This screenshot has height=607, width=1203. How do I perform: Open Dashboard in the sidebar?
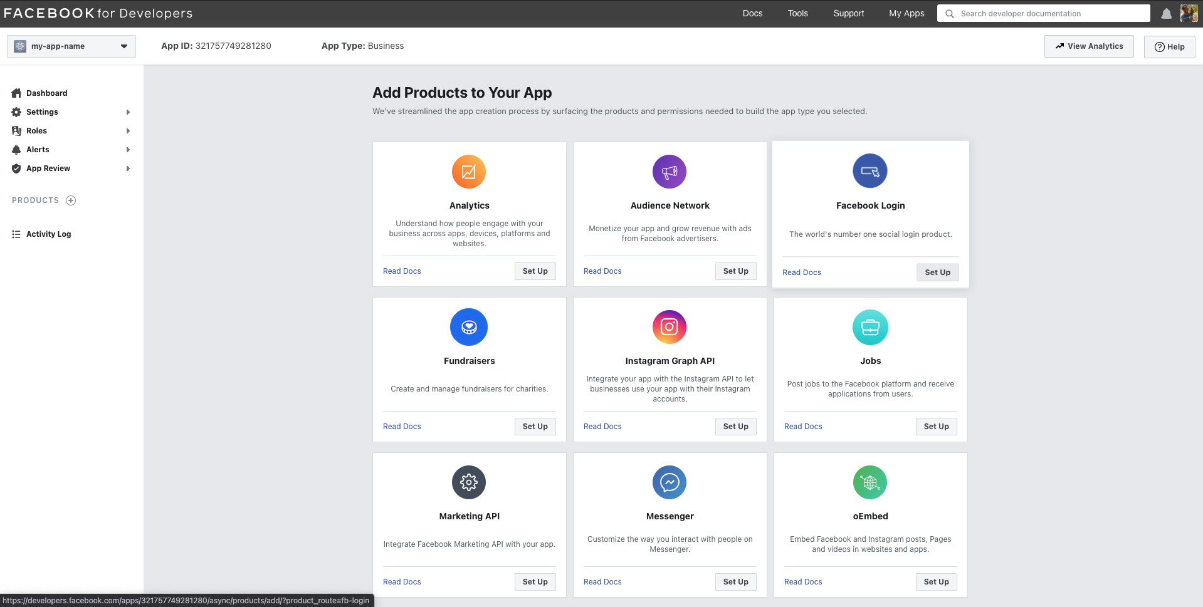point(47,93)
